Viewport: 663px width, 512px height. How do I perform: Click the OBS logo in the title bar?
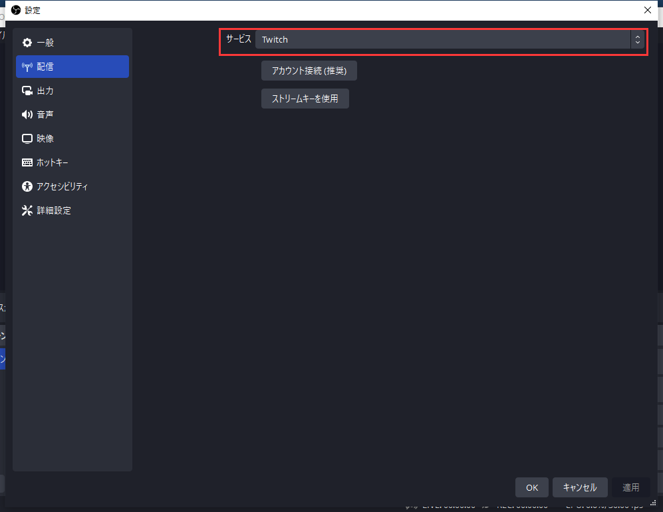click(16, 10)
